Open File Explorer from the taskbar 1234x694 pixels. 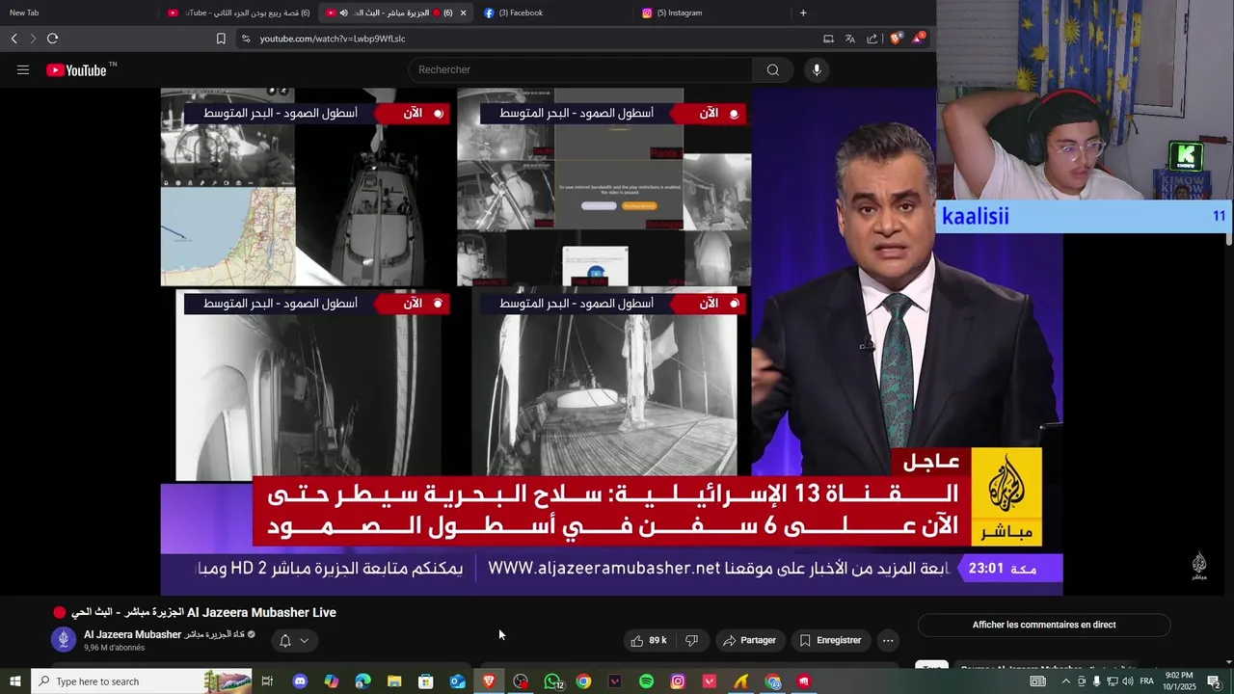pos(394,681)
